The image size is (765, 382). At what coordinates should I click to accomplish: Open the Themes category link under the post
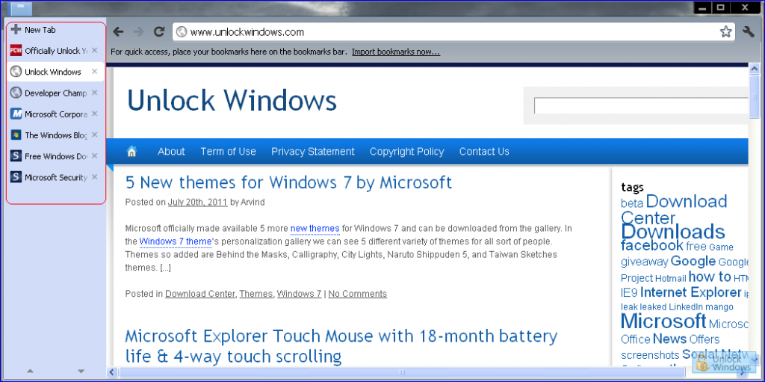pos(256,294)
